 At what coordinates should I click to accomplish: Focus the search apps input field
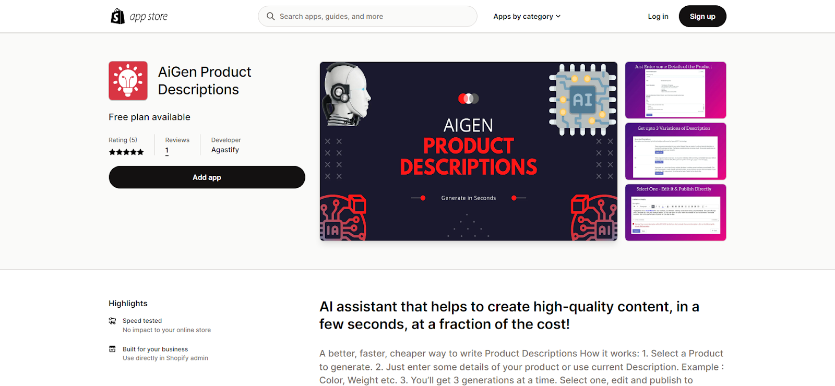click(x=367, y=16)
